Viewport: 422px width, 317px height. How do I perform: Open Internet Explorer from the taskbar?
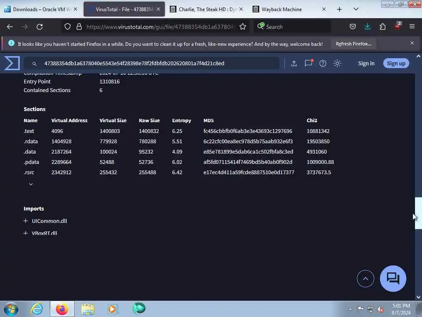point(37,309)
